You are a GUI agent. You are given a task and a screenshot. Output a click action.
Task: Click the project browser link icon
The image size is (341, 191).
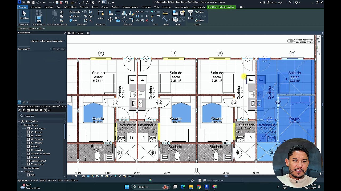(x=50, y=110)
